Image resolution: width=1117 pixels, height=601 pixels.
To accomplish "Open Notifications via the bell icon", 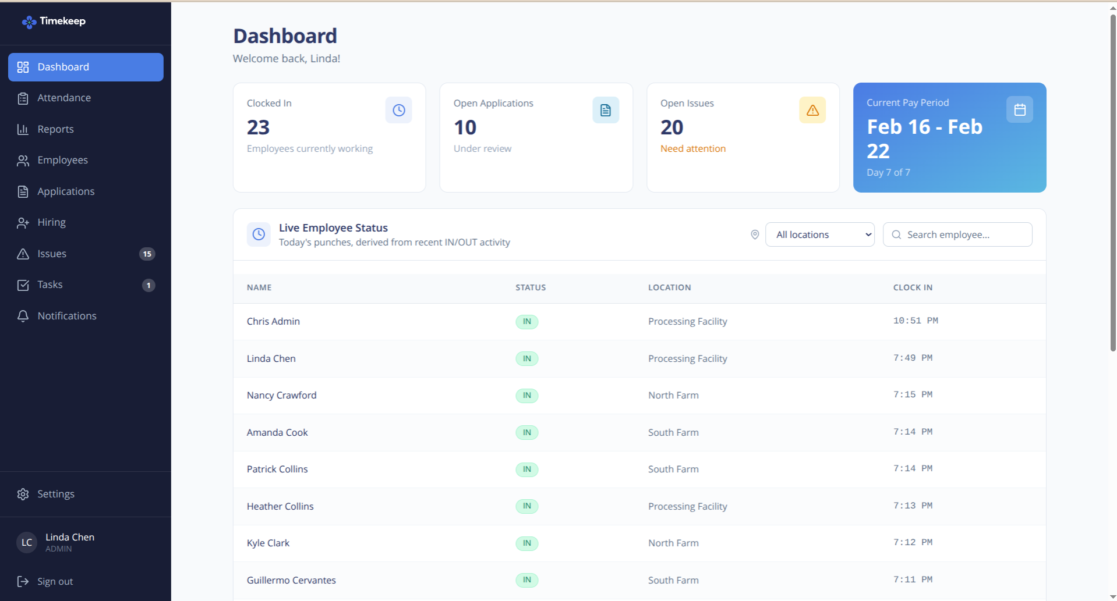I will click(23, 315).
